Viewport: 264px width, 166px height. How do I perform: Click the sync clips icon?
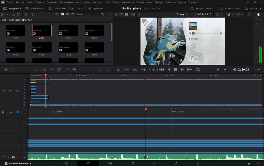pyautogui.click(x=26, y=14)
